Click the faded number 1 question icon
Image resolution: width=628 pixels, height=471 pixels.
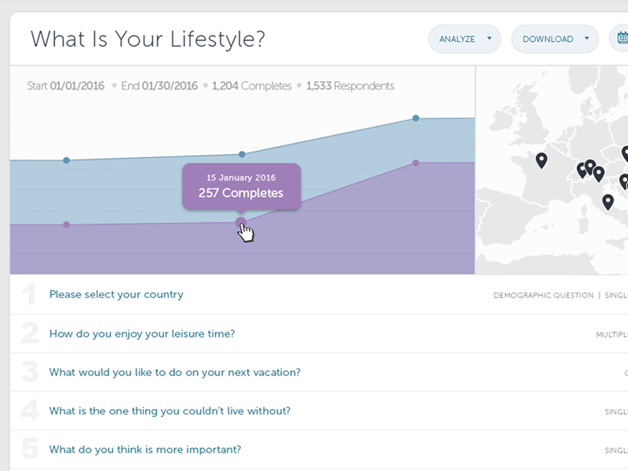pyautogui.click(x=29, y=295)
